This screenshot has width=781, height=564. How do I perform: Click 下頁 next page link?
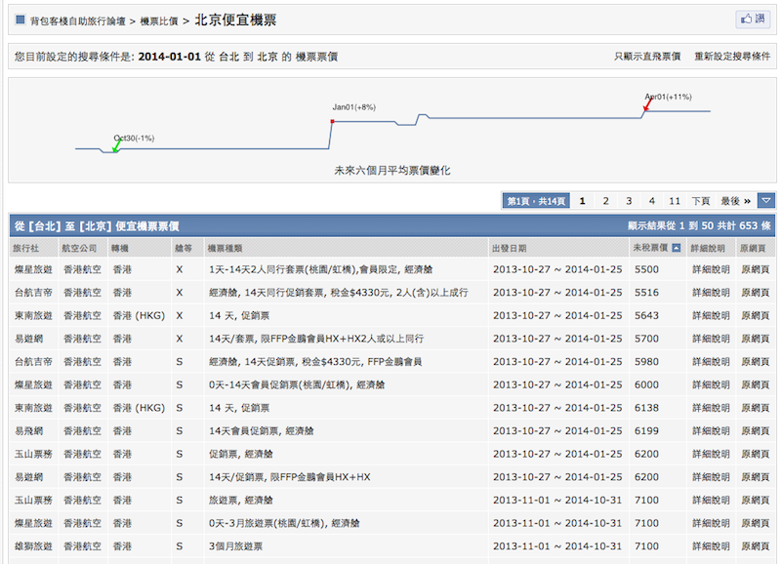coord(700,201)
